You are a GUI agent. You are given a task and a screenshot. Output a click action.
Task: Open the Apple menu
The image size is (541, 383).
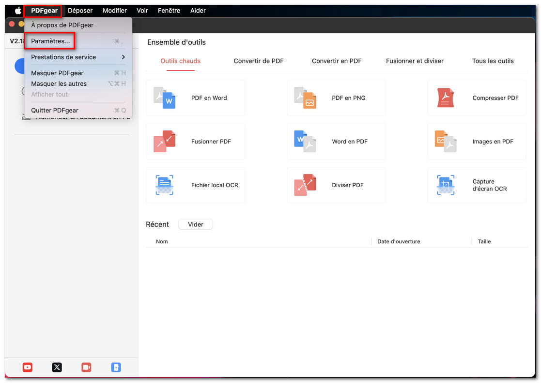[18, 11]
